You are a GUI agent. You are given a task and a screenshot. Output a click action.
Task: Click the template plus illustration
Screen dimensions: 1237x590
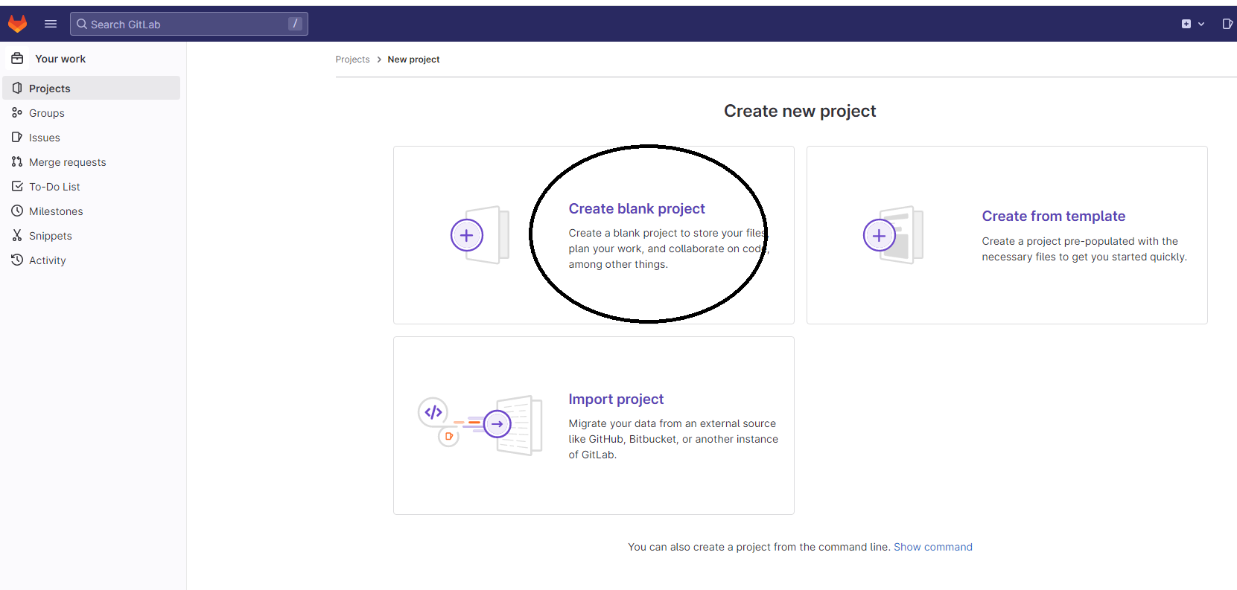click(x=893, y=235)
